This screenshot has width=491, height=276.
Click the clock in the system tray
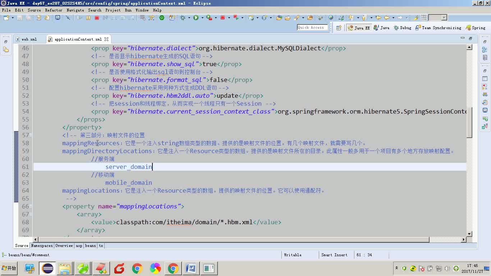click(472, 268)
